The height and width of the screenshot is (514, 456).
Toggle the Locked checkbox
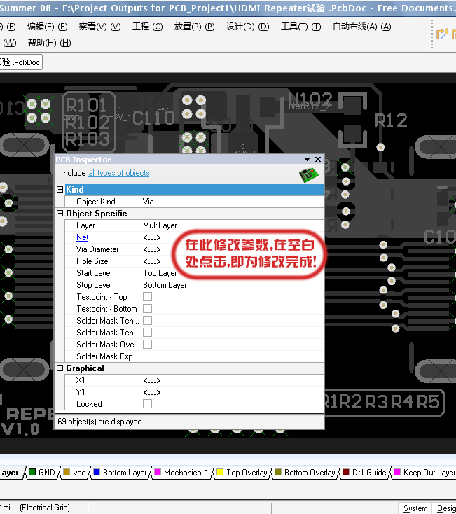coord(148,404)
